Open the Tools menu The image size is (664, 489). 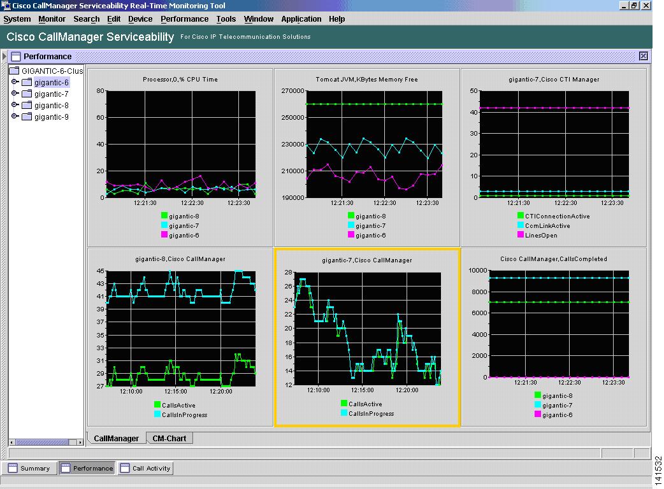coord(226,19)
